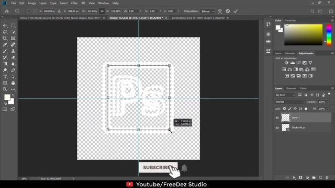Click the background color swatch in the toolbar
Screen dimensions: 335x188
12,102
